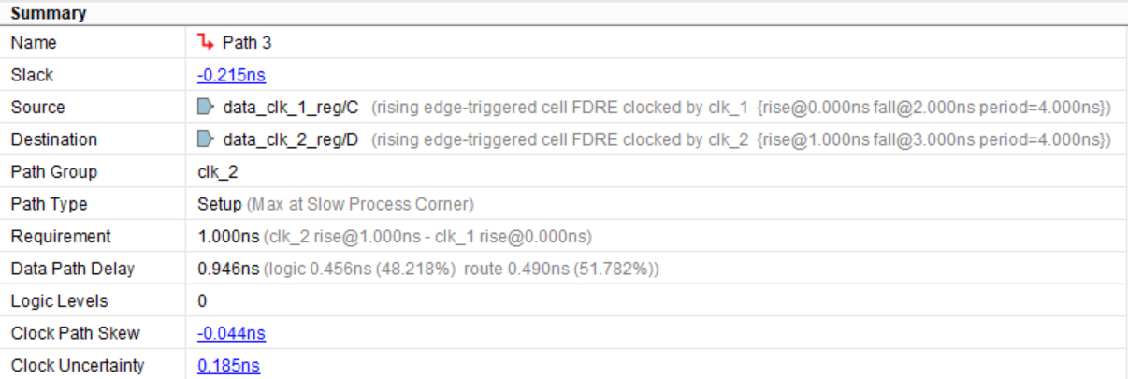This screenshot has height=379, width=1128.
Task: Select the data_clk_2_reg/D destination pin name
Action: (x=290, y=139)
